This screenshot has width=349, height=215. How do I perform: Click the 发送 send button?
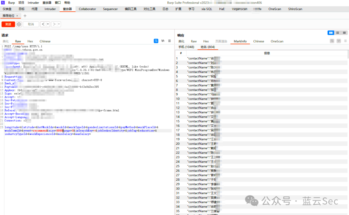[8, 24]
